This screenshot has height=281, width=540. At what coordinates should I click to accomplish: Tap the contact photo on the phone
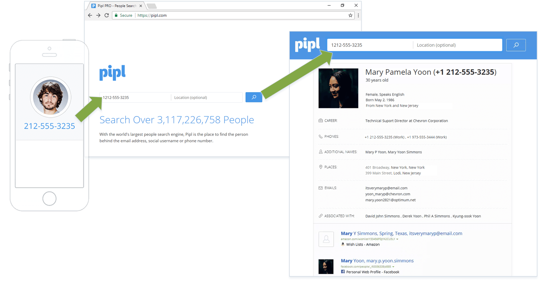click(50, 97)
